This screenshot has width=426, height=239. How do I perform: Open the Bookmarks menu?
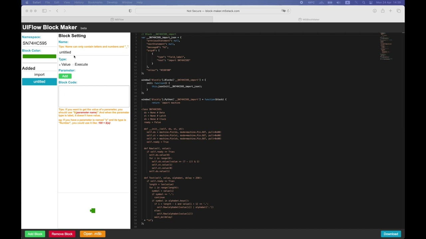(x=95, y=2)
